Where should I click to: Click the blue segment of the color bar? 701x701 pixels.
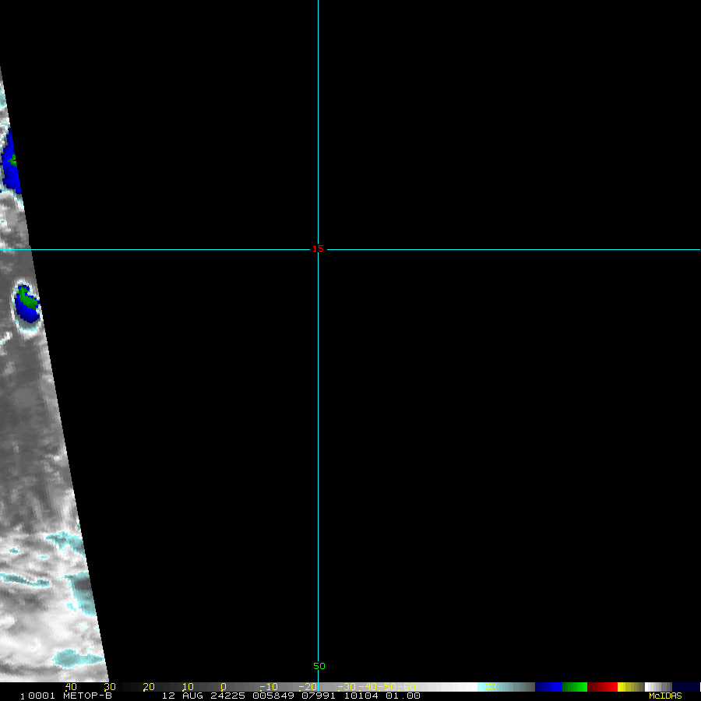coord(548,687)
